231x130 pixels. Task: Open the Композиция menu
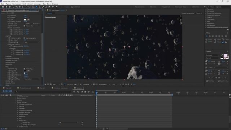[x=17, y=4]
